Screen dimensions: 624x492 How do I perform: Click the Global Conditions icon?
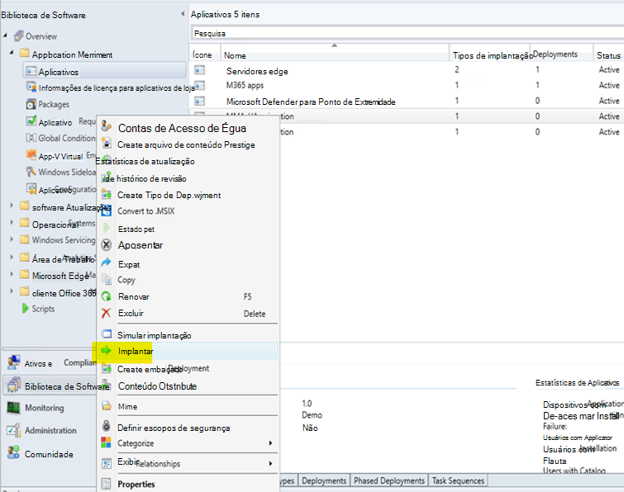click(31, 138)
